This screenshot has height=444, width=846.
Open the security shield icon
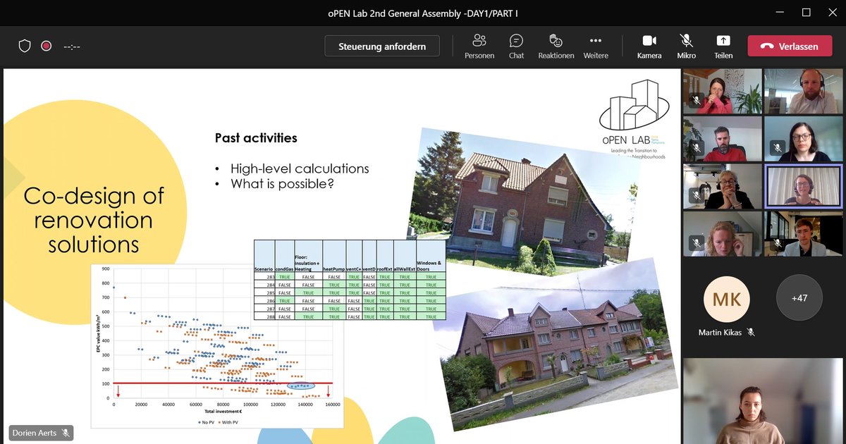coord(25,47)
